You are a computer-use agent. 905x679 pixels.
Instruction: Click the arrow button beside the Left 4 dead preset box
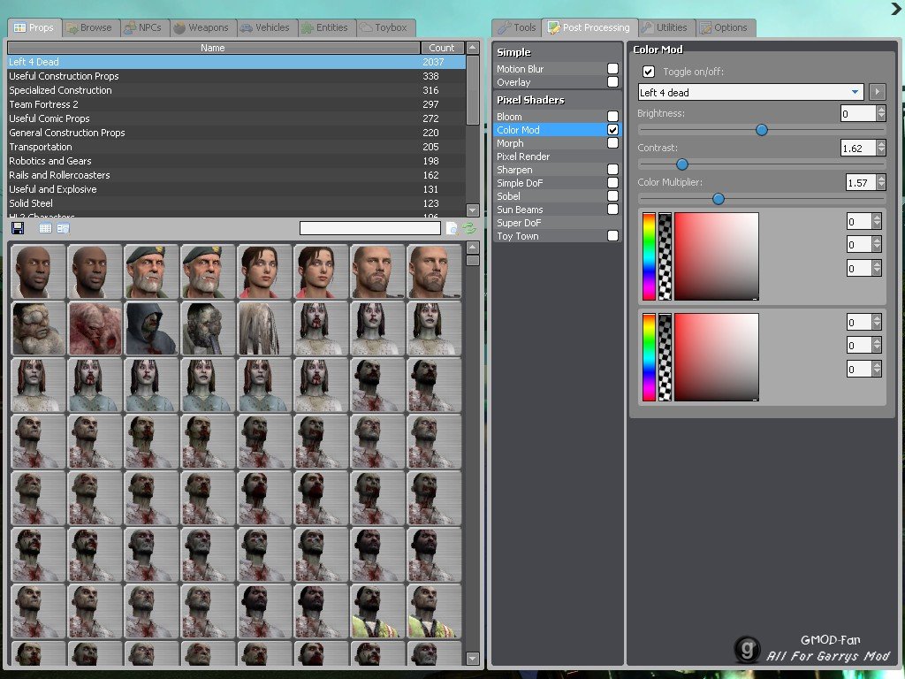878,92
